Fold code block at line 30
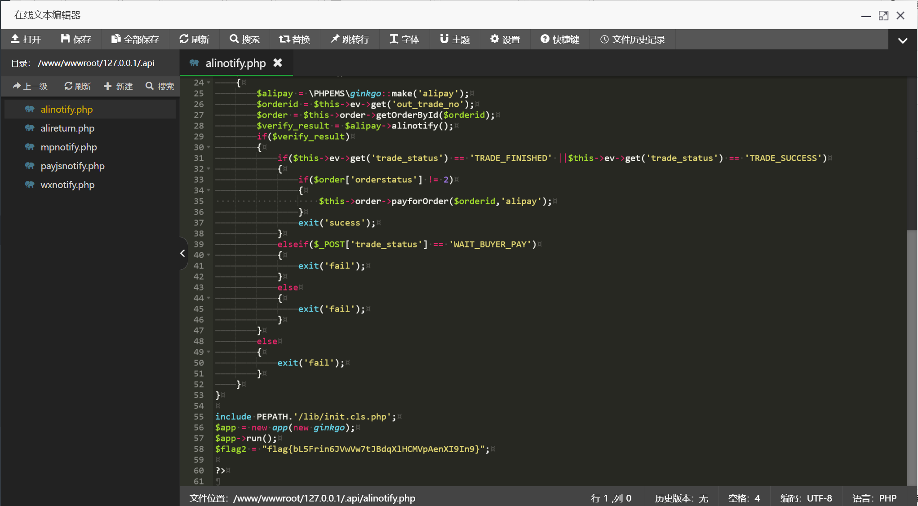Viewport: 918px width, 506px height. tap(208, 147)
